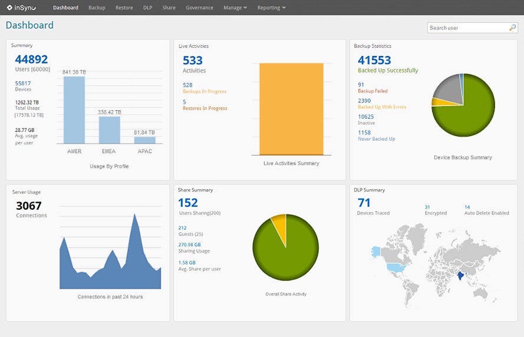Go to the Restore tab

point(124,8)
